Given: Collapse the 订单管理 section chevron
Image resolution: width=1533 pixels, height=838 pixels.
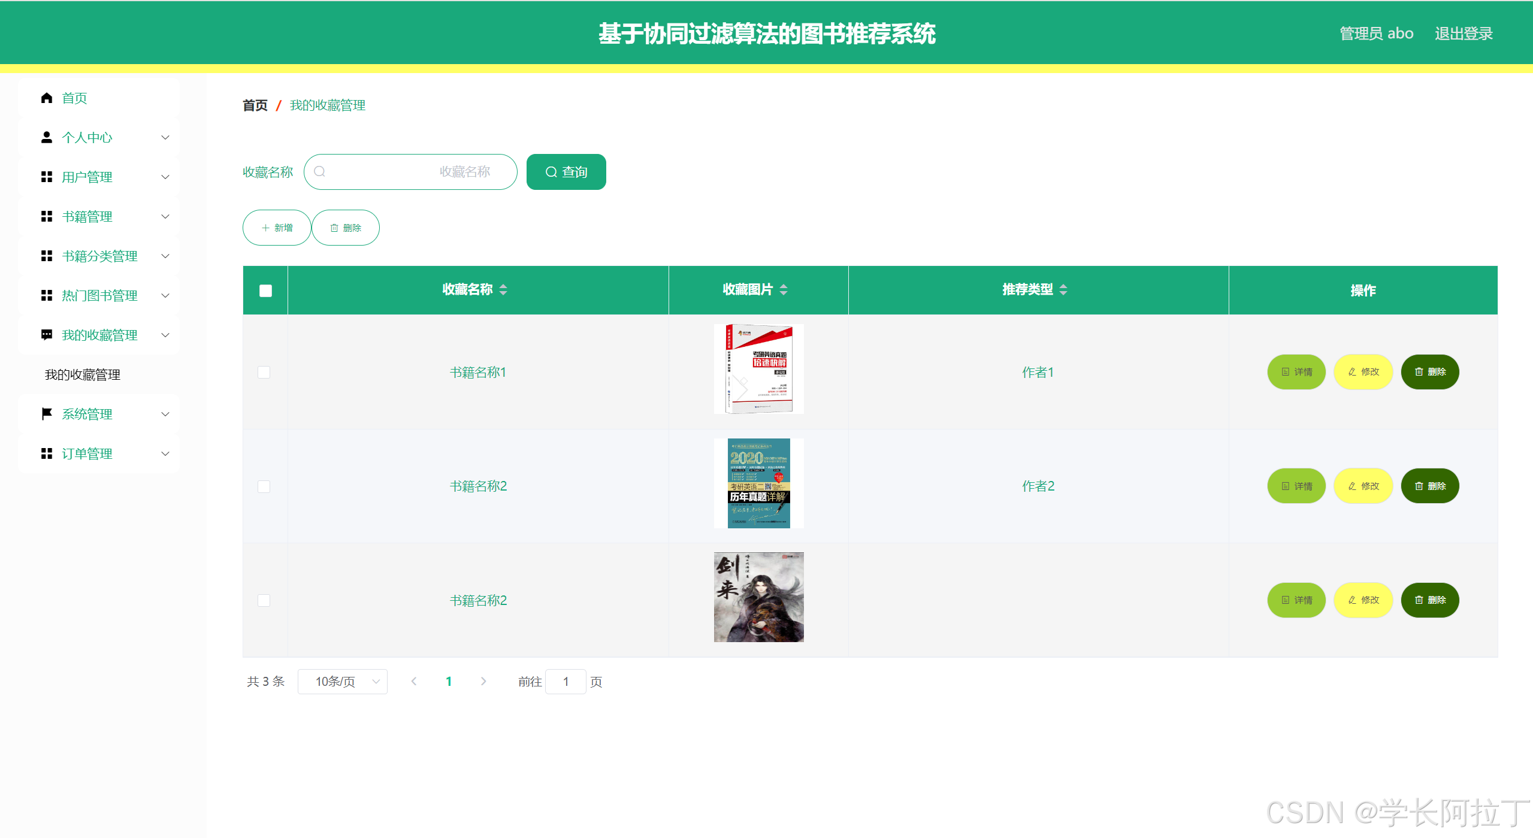Looking at the screenshot, I should 166,453.
